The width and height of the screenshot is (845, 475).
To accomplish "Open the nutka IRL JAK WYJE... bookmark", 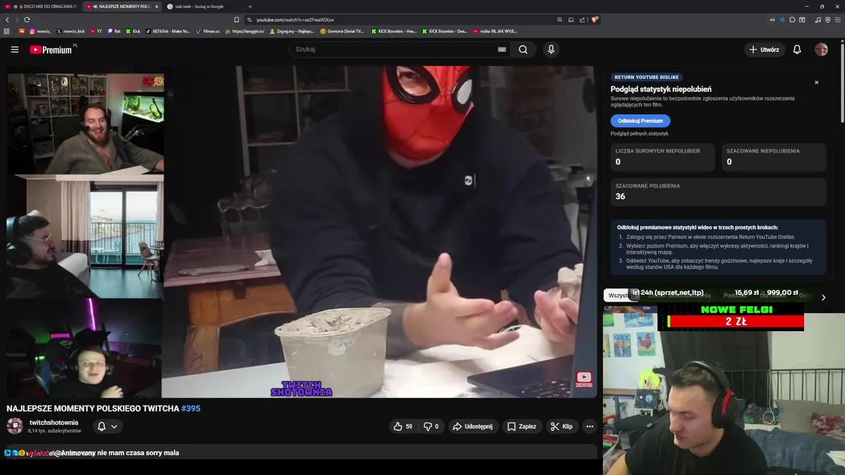I will (495, 31).
